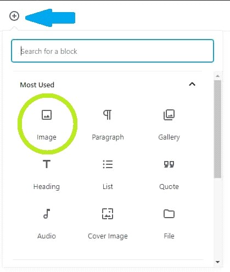Click the scrollbar down arrow

[x=217, y=262]
